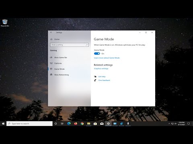Show hidden system tray icons
The image size is (193, 144).
pyautogui.click(x=169, y=124)
